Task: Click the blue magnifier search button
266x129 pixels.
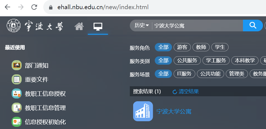Action: (x=253, y=26)
